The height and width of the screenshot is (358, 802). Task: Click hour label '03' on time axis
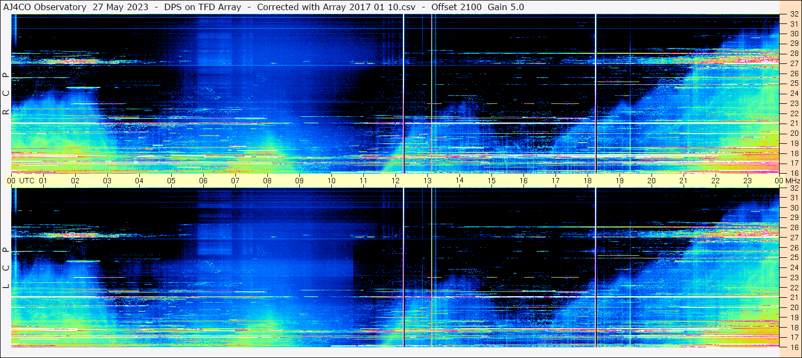point(107,181)
